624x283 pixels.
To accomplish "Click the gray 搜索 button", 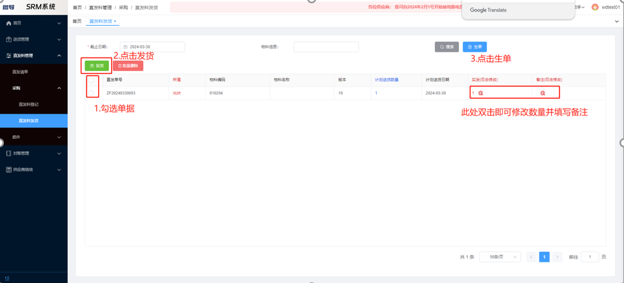I will (x=447, y=47).
